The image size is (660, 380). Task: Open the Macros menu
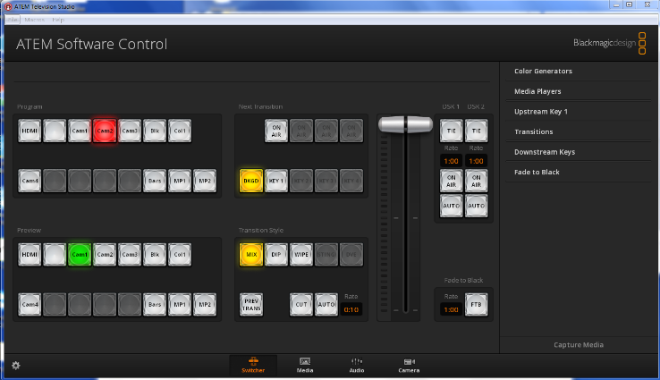pos(35,19)
